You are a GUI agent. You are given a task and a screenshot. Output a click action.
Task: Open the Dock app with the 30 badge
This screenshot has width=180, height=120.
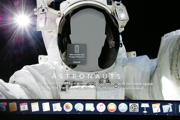pyautogui.click(x=2, y=106)
